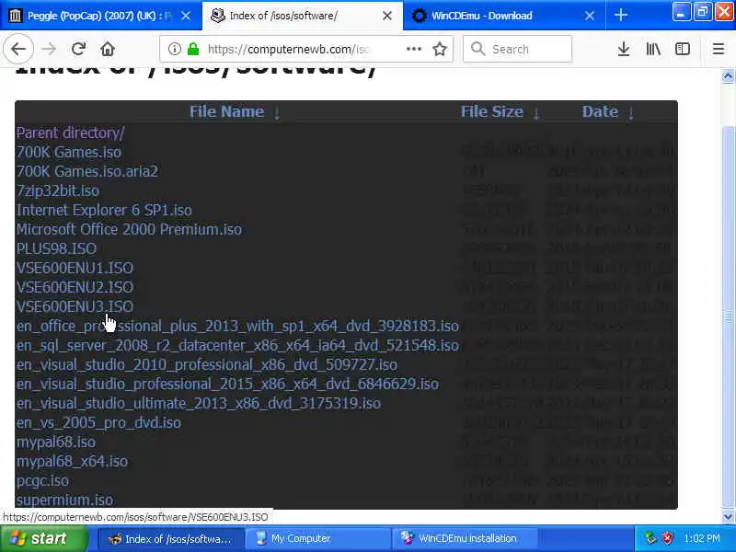Screen dimensions: 736x552
Task: Open 700K Games.iso.aria2 link
Action: [x=87, y=171]
